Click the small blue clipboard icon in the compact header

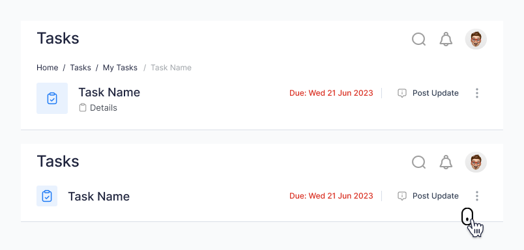click(x=47, y=196)
